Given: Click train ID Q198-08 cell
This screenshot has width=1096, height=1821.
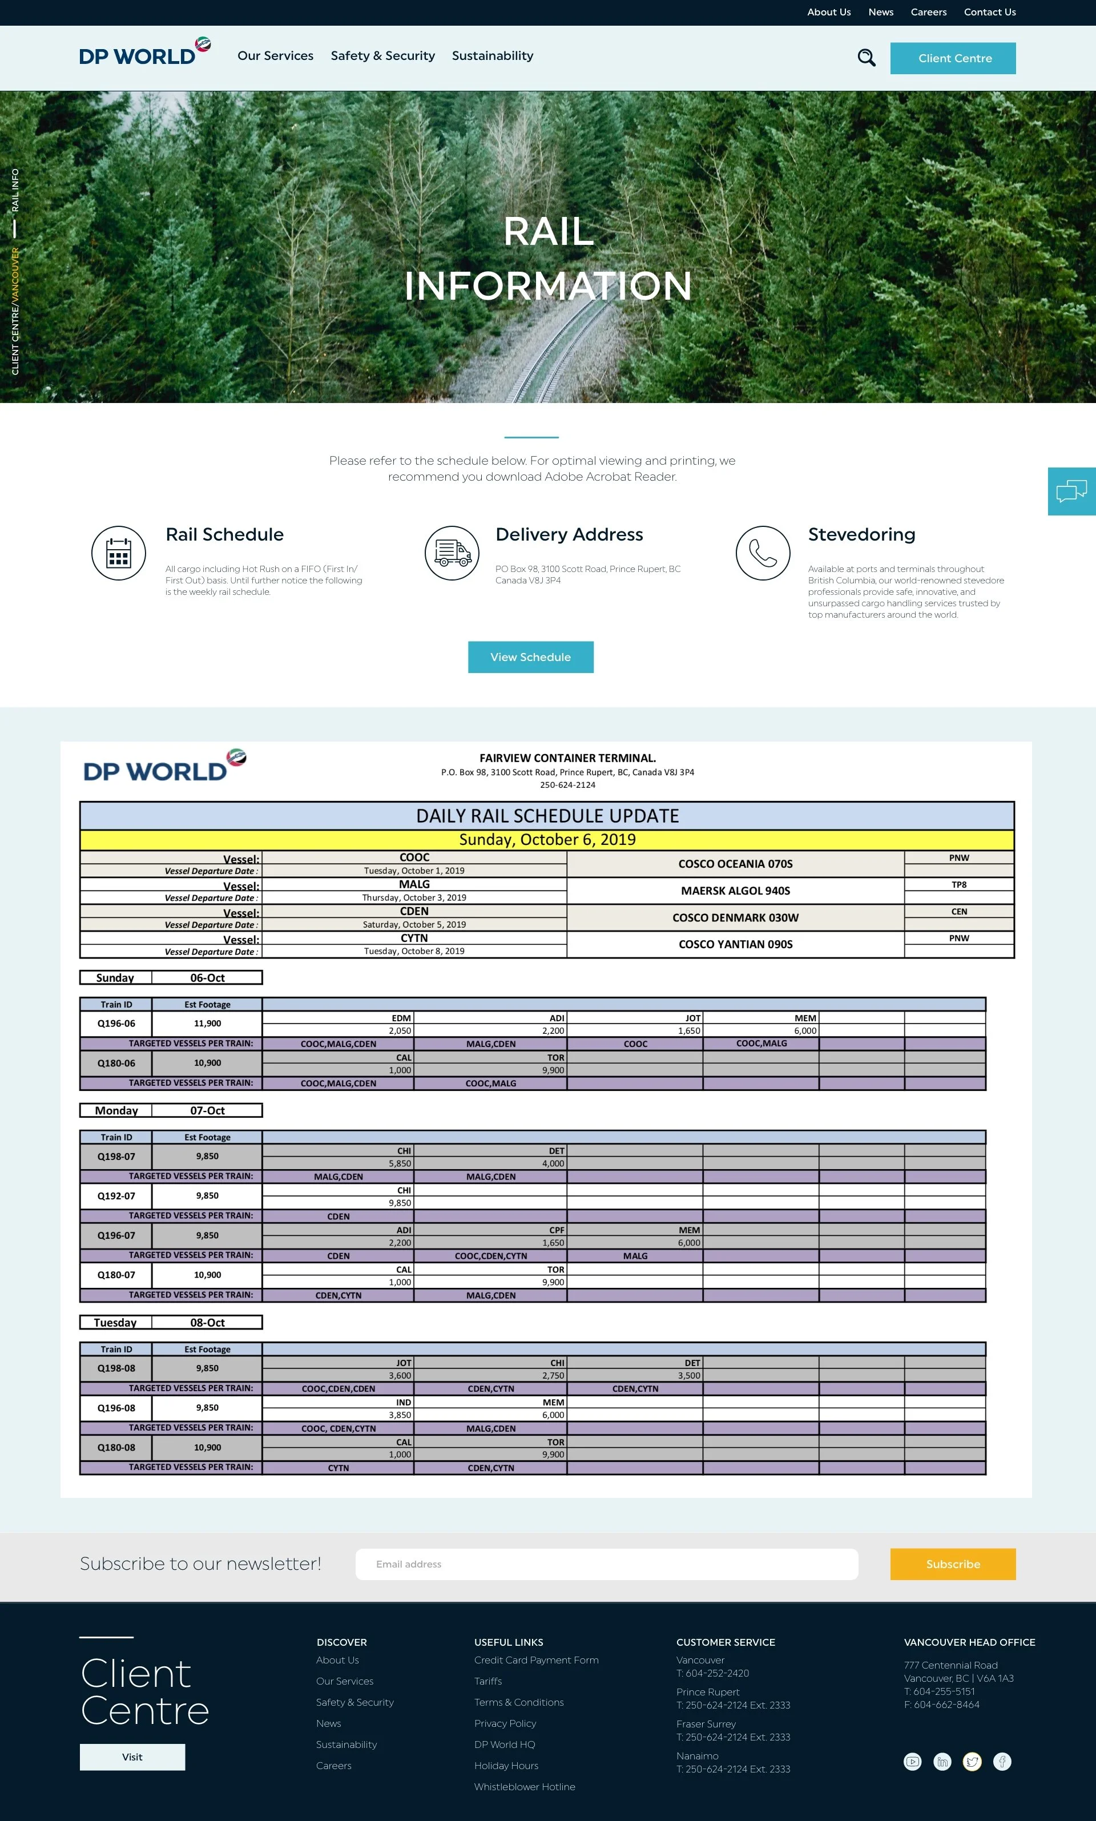Looking at the screenshot, I should [116, 1368].
